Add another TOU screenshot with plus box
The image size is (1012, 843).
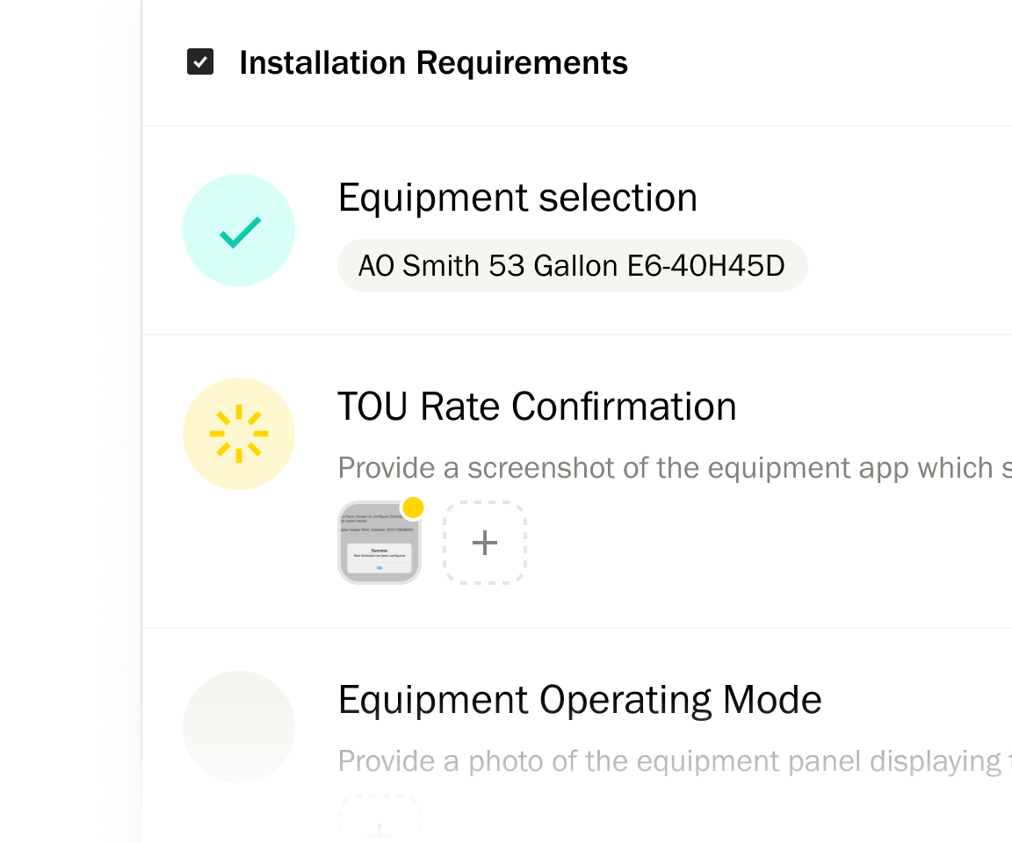pos(485,543)
